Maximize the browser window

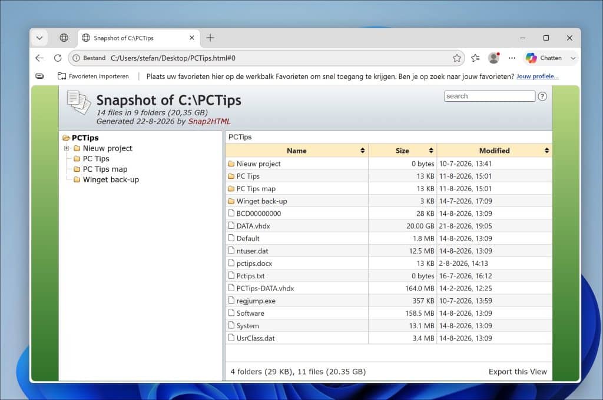coord(546,38)
